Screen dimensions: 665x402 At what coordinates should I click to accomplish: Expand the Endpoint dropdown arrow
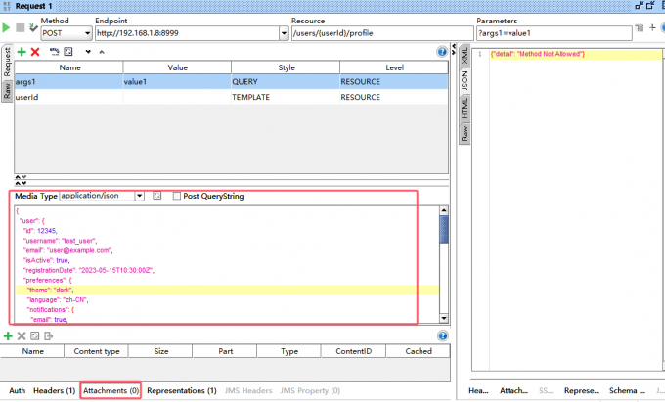pyautogui.click(x=284, y=33)
